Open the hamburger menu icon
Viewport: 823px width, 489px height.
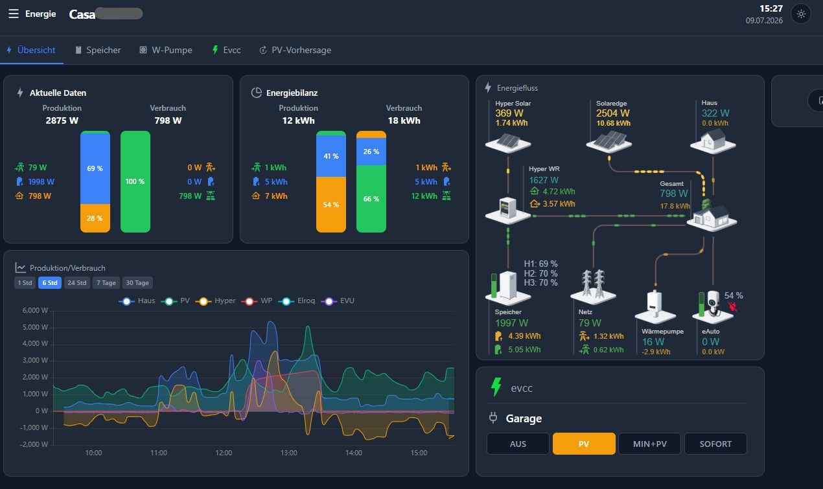(x=13, y=14)
